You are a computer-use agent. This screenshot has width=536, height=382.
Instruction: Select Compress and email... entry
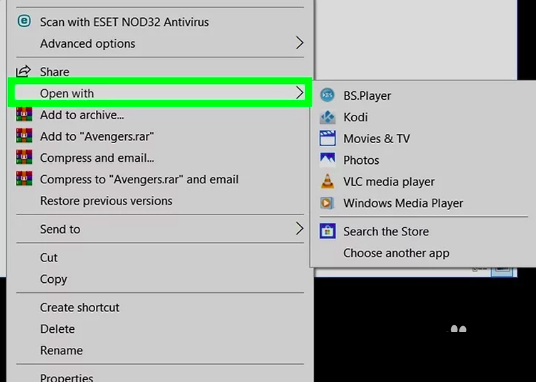tap(160, 157)
